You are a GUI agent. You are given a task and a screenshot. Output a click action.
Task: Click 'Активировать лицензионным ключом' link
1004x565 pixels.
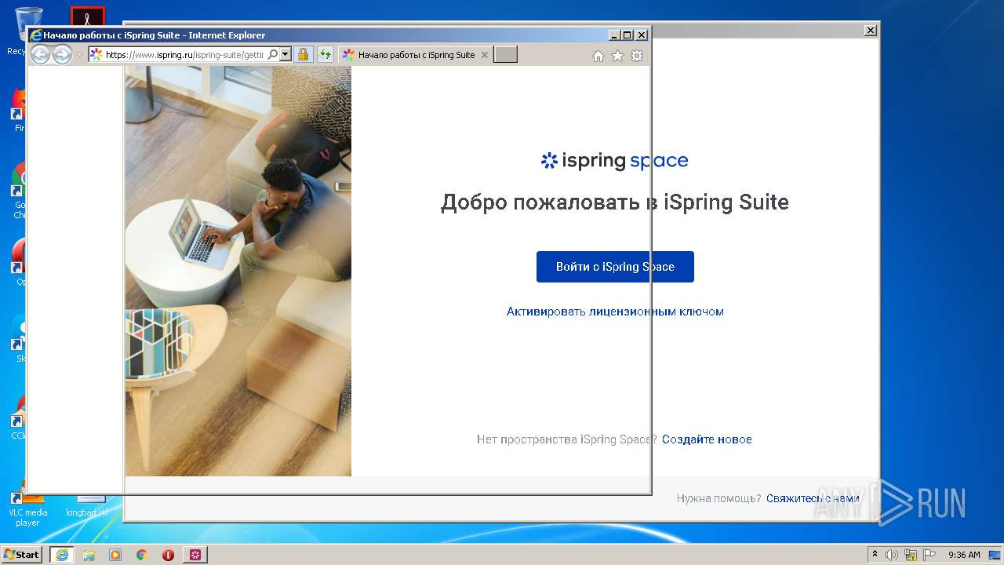(x=615, y=312)
